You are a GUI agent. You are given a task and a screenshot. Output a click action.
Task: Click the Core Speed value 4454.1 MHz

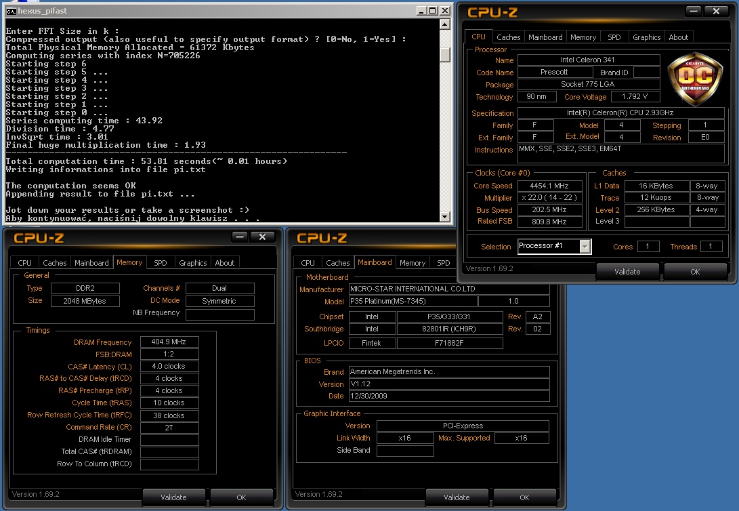(x=549, y=186)
